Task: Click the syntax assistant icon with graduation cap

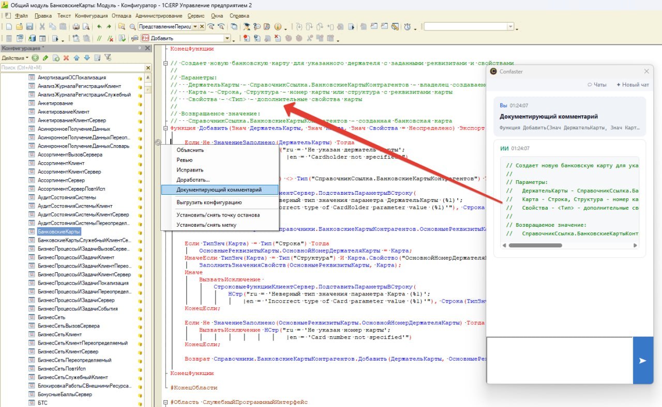Action: click(x=246, y=26)
